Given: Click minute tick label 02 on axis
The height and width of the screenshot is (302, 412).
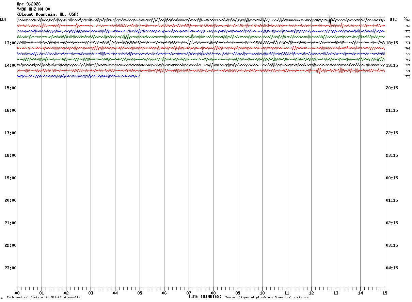Looking at the screenshot, I should coord(66,293).
